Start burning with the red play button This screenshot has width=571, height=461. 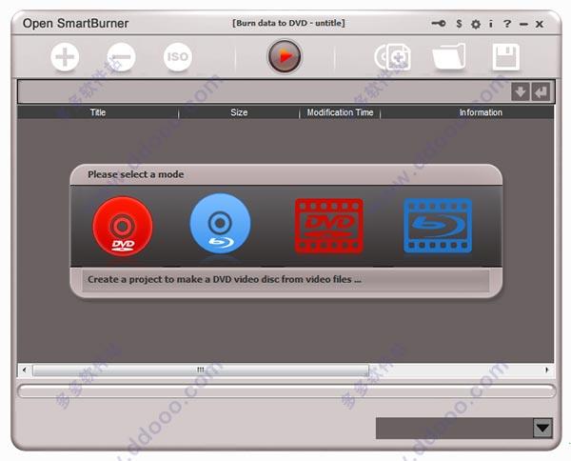click(x=285, y=56)
